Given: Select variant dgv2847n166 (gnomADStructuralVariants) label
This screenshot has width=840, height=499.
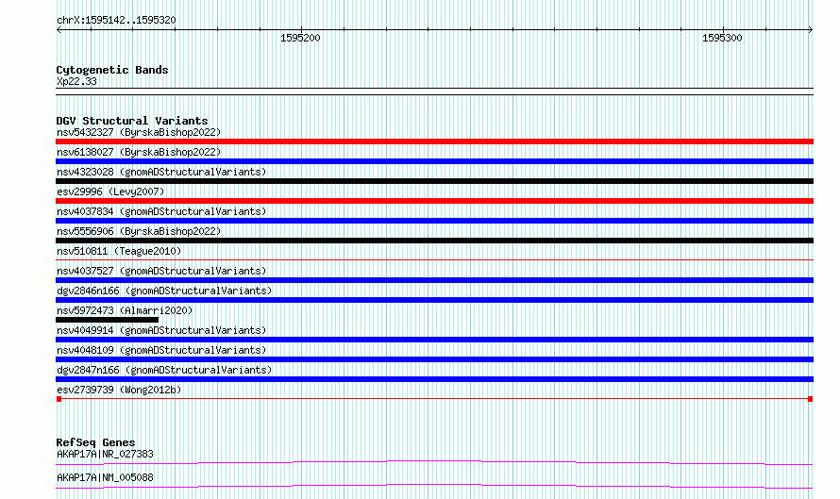Looking at the screenshot, I should click(x=164, y=370).
